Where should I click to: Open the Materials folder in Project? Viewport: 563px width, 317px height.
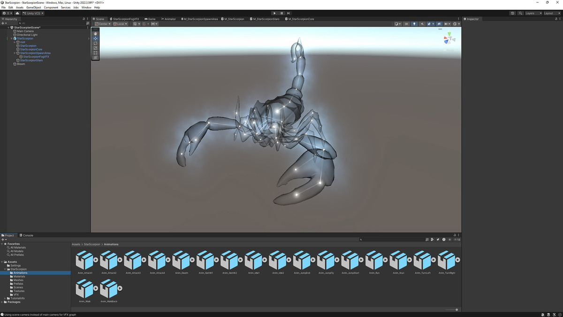pos(20,277)
